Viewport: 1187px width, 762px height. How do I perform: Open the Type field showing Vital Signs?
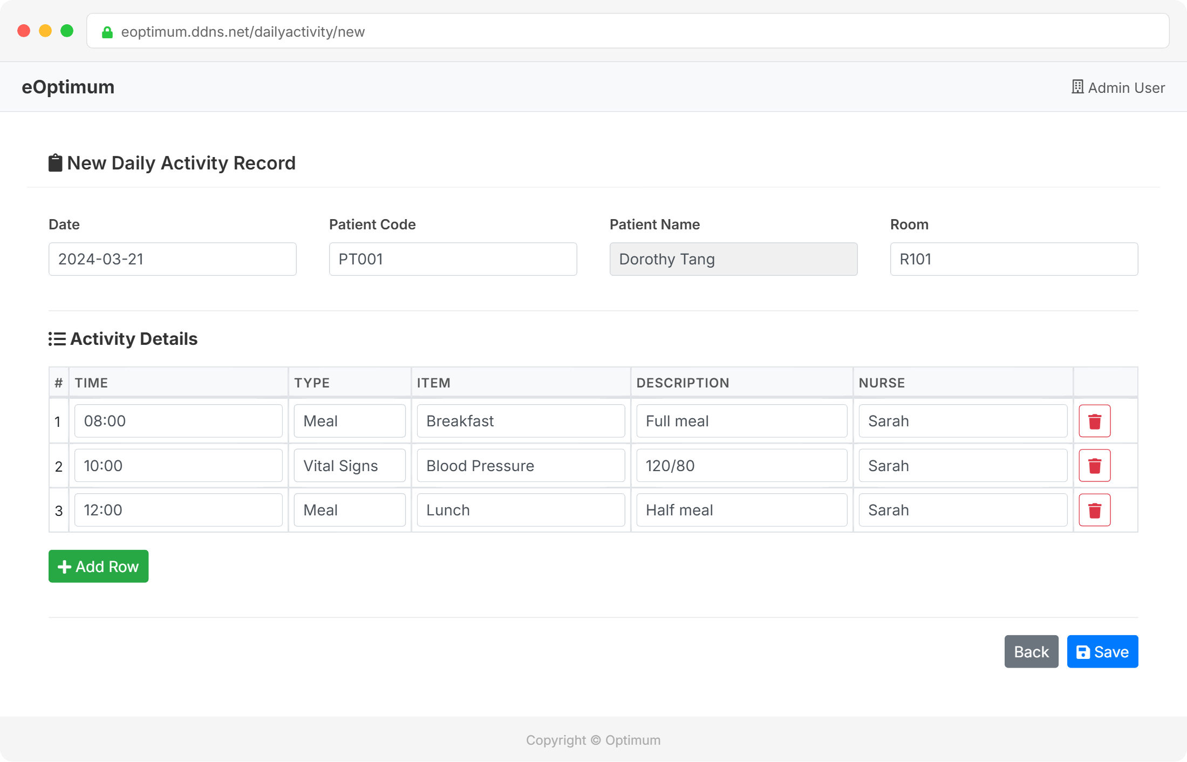(x=350, y=466)
